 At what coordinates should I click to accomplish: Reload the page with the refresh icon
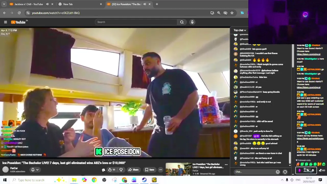(x=19, y=13)
